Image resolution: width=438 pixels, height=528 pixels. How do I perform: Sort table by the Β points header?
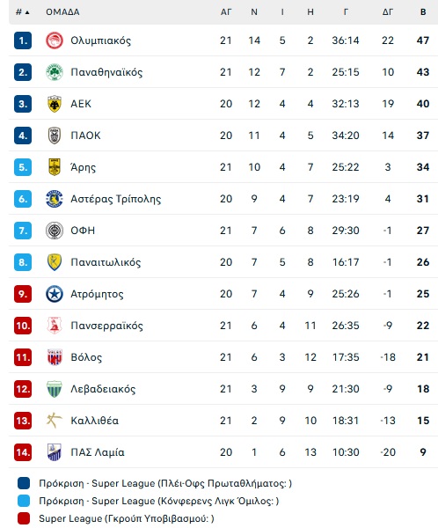(423, 12)
